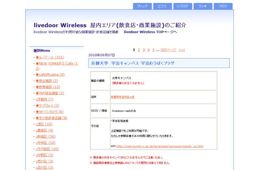Select the 新宿区 (30) category
This screenshot has width=259, height=170.
(45, 136)
